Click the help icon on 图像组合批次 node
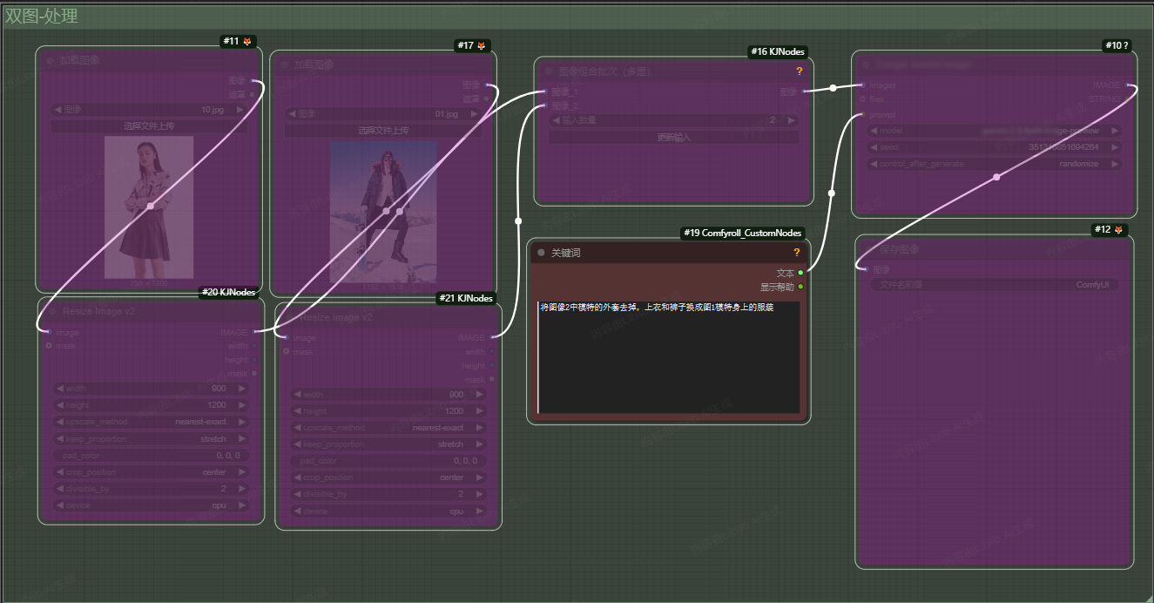 799,71
